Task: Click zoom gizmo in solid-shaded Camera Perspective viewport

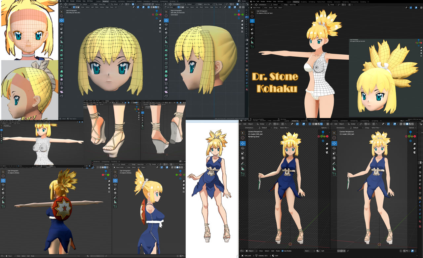Action: click(415, 144)
